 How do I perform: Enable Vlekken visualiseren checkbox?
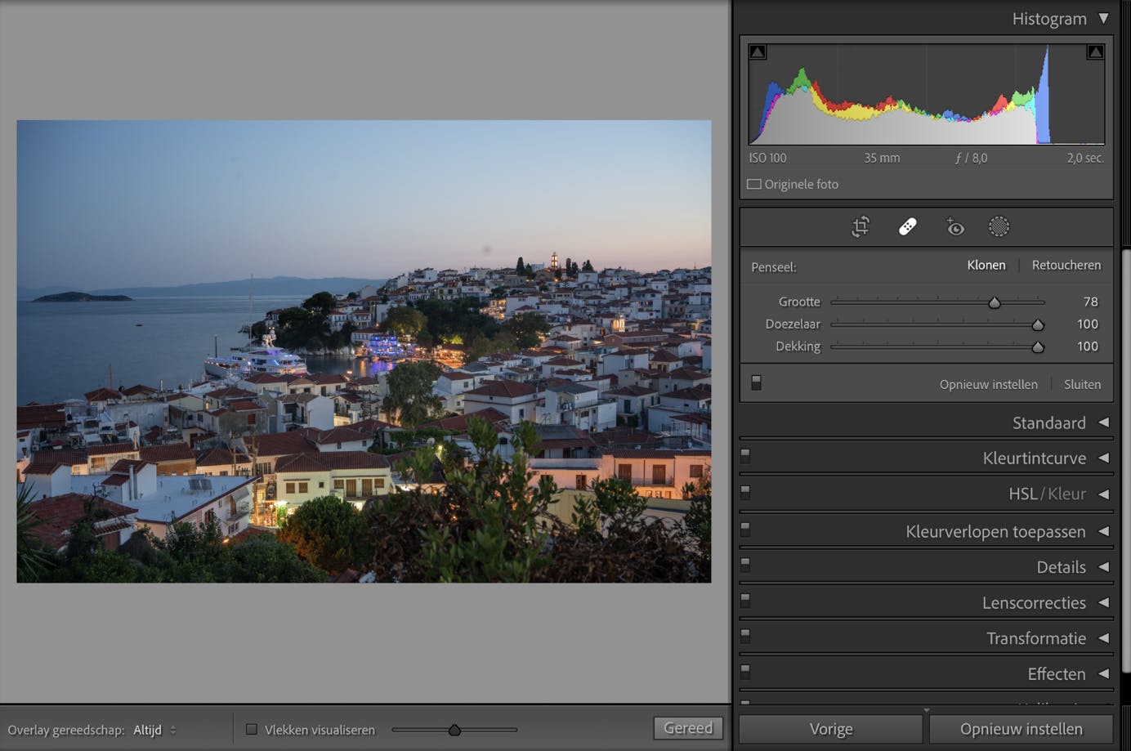[x=252, y=729]
